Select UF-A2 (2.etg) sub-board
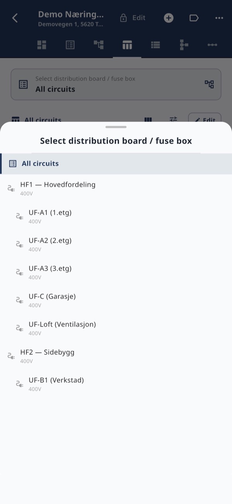 point(116,244)
